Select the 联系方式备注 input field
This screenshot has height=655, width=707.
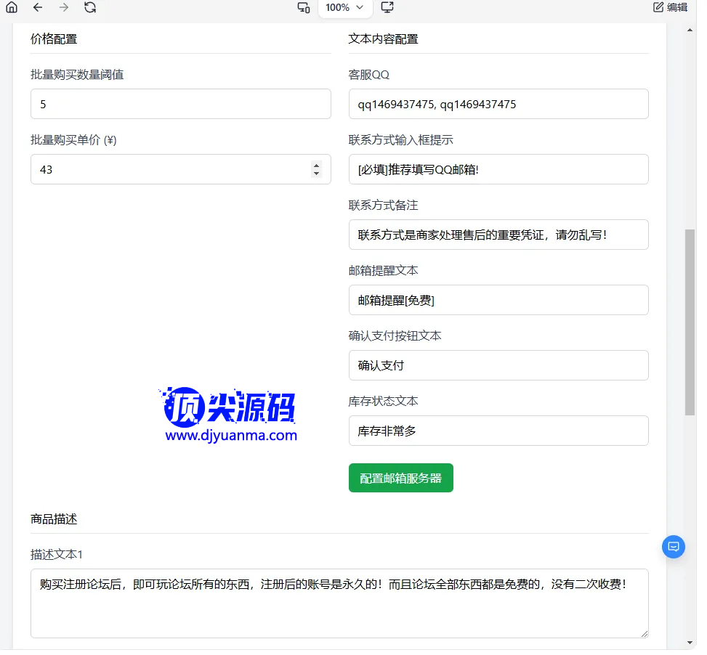(498, 235)
